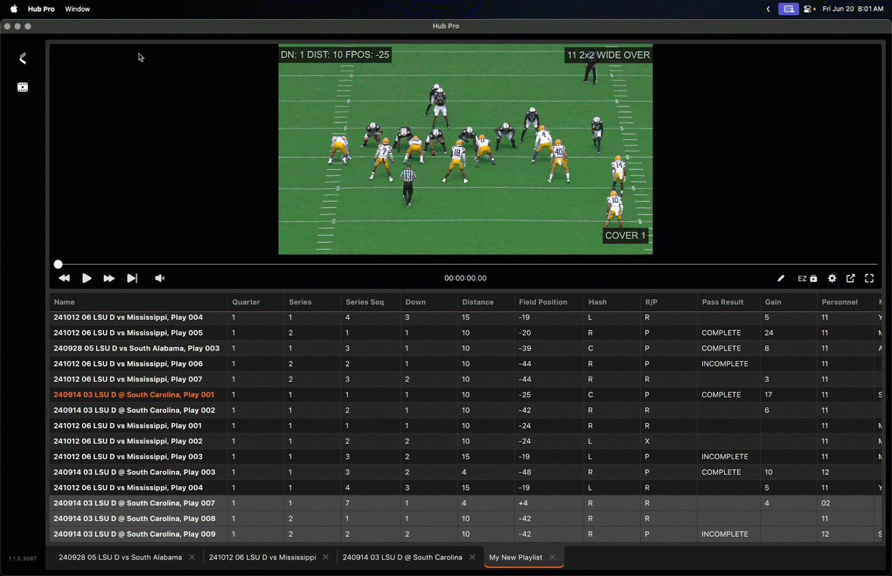This screenshot has width=892, height=576.
Task: Click the screen sharing icon in the menu bar
Action: (x=788, y=8)
